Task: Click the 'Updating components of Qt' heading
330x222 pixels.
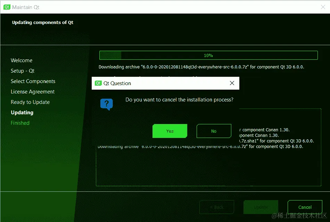Action: click(43, 22)
